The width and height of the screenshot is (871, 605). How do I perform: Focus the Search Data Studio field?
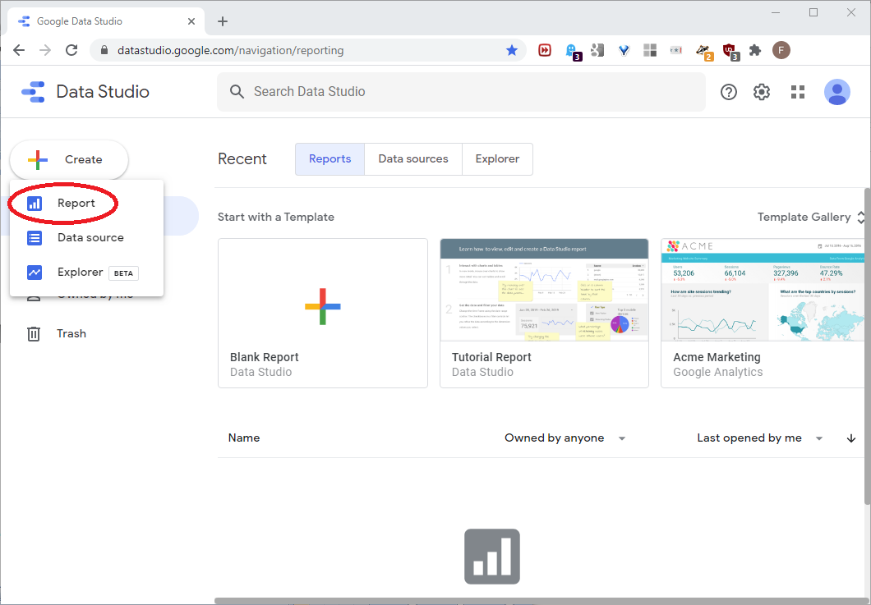[461, 92]
